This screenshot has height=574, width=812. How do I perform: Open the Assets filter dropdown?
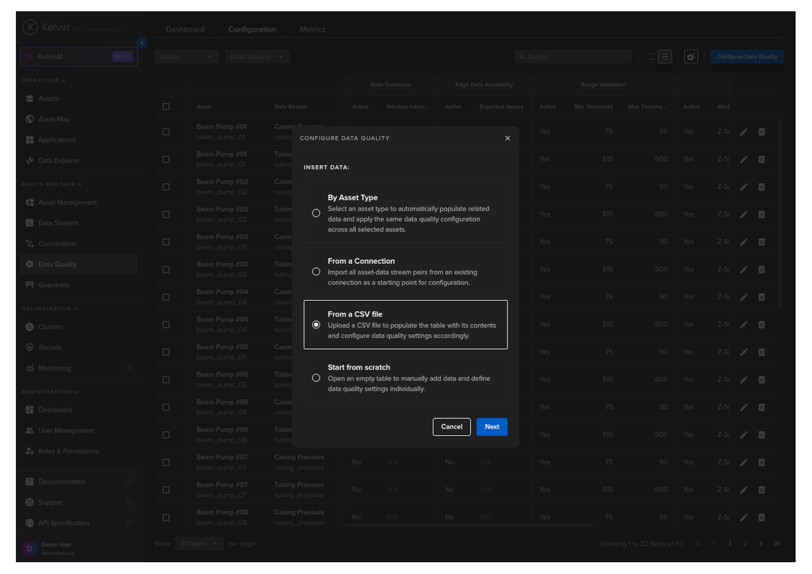point(186,57)
